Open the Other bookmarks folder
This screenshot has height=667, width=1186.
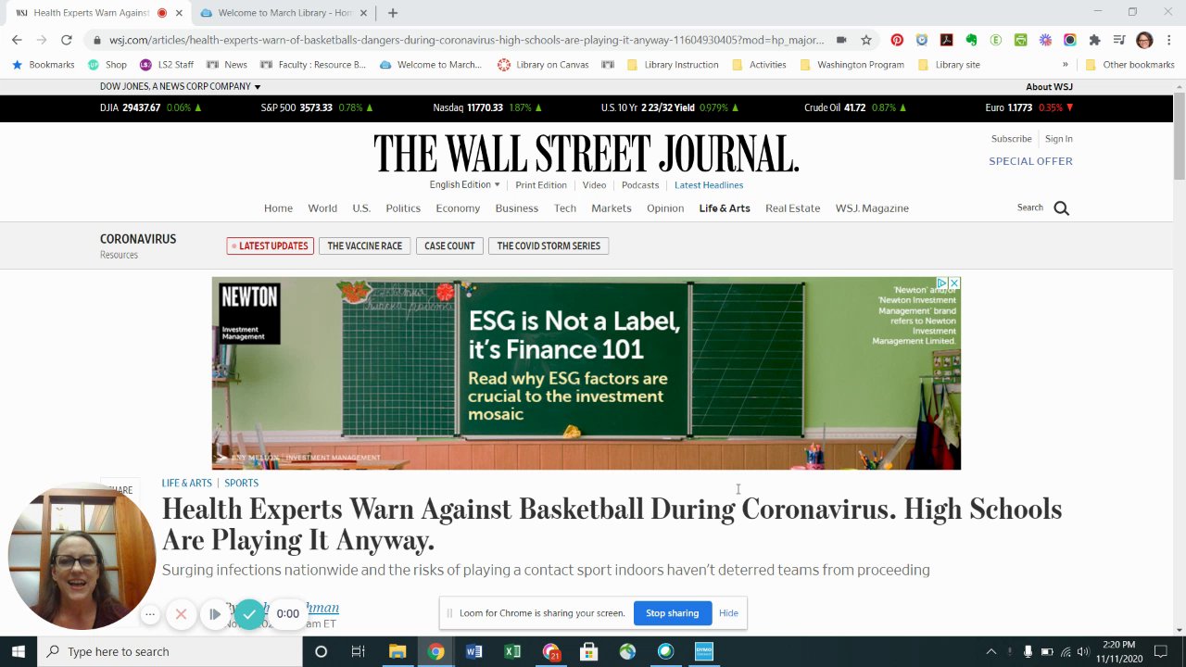[1129, 65]
